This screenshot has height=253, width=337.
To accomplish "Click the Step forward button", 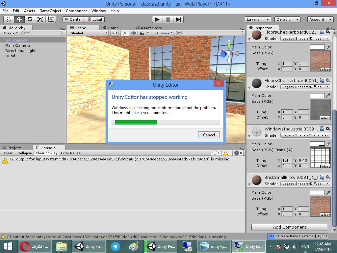I will (x=178, y=19).
